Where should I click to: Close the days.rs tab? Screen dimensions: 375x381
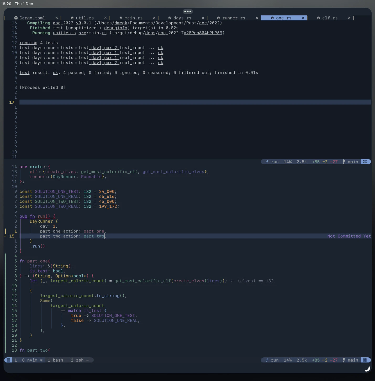(203, 18)
